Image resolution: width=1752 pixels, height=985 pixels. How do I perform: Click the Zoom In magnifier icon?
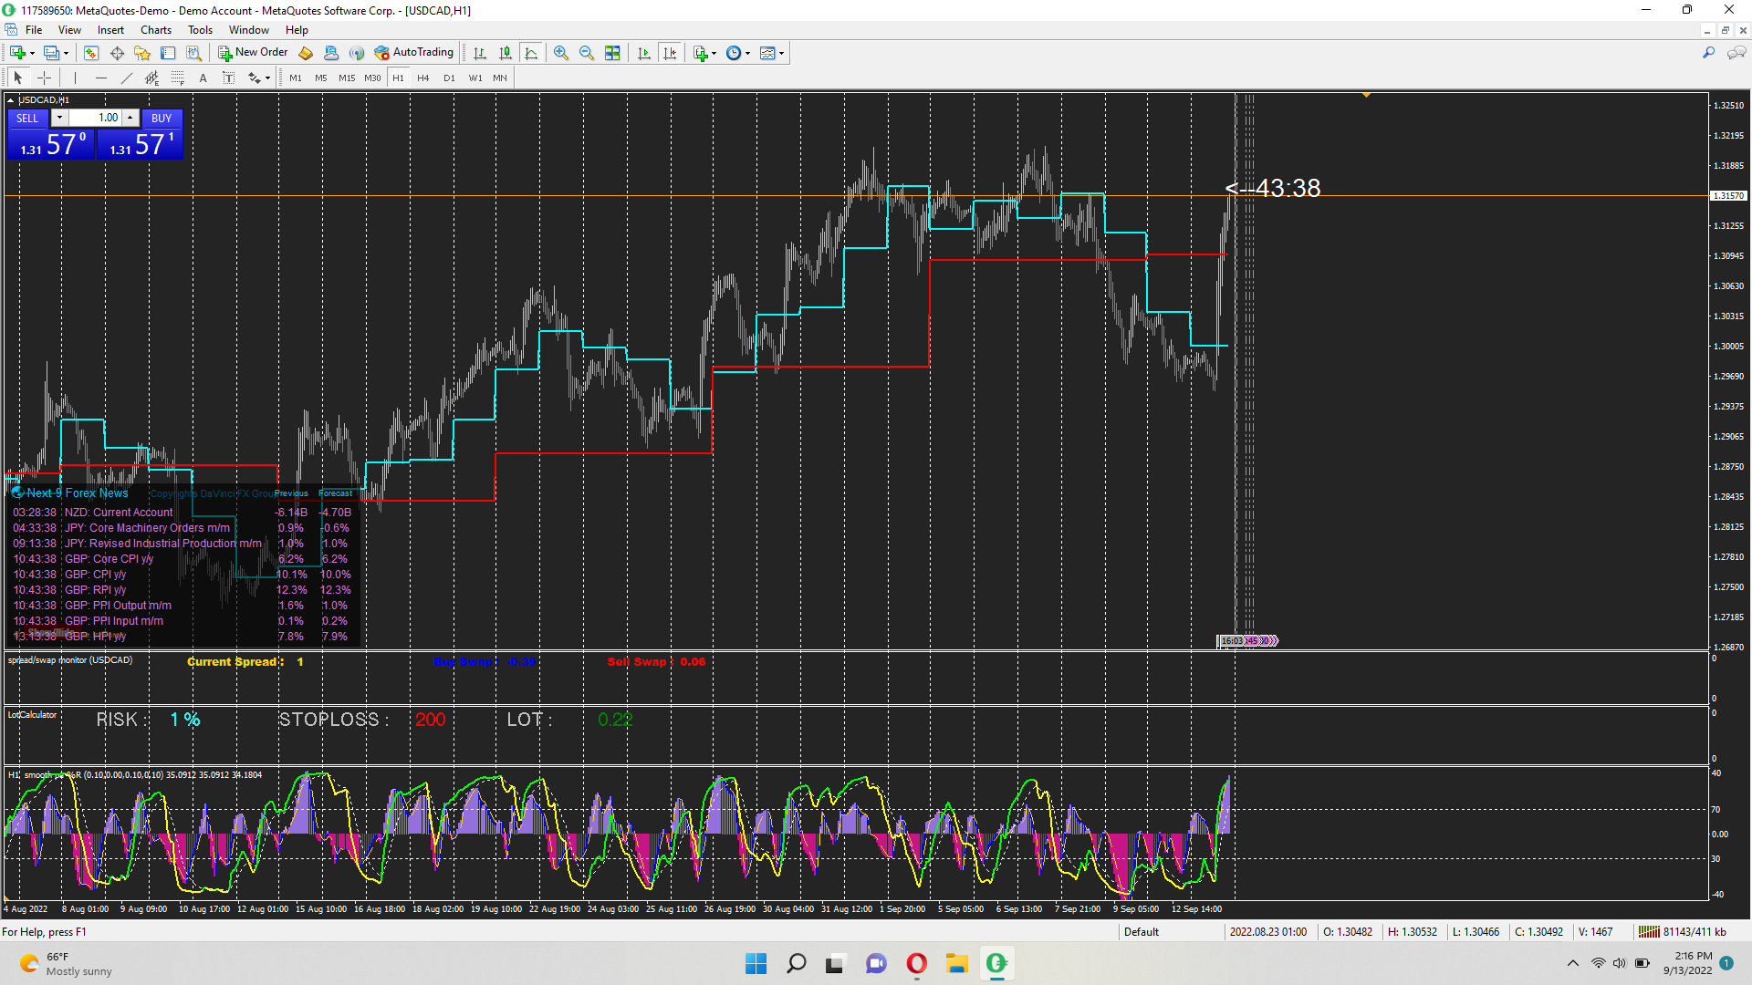pos(560,53)
